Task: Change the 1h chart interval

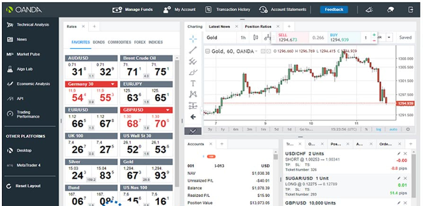Action: point(243,38)
